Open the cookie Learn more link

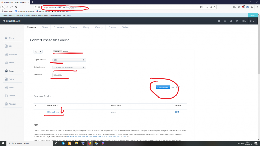tap(66, 15)
